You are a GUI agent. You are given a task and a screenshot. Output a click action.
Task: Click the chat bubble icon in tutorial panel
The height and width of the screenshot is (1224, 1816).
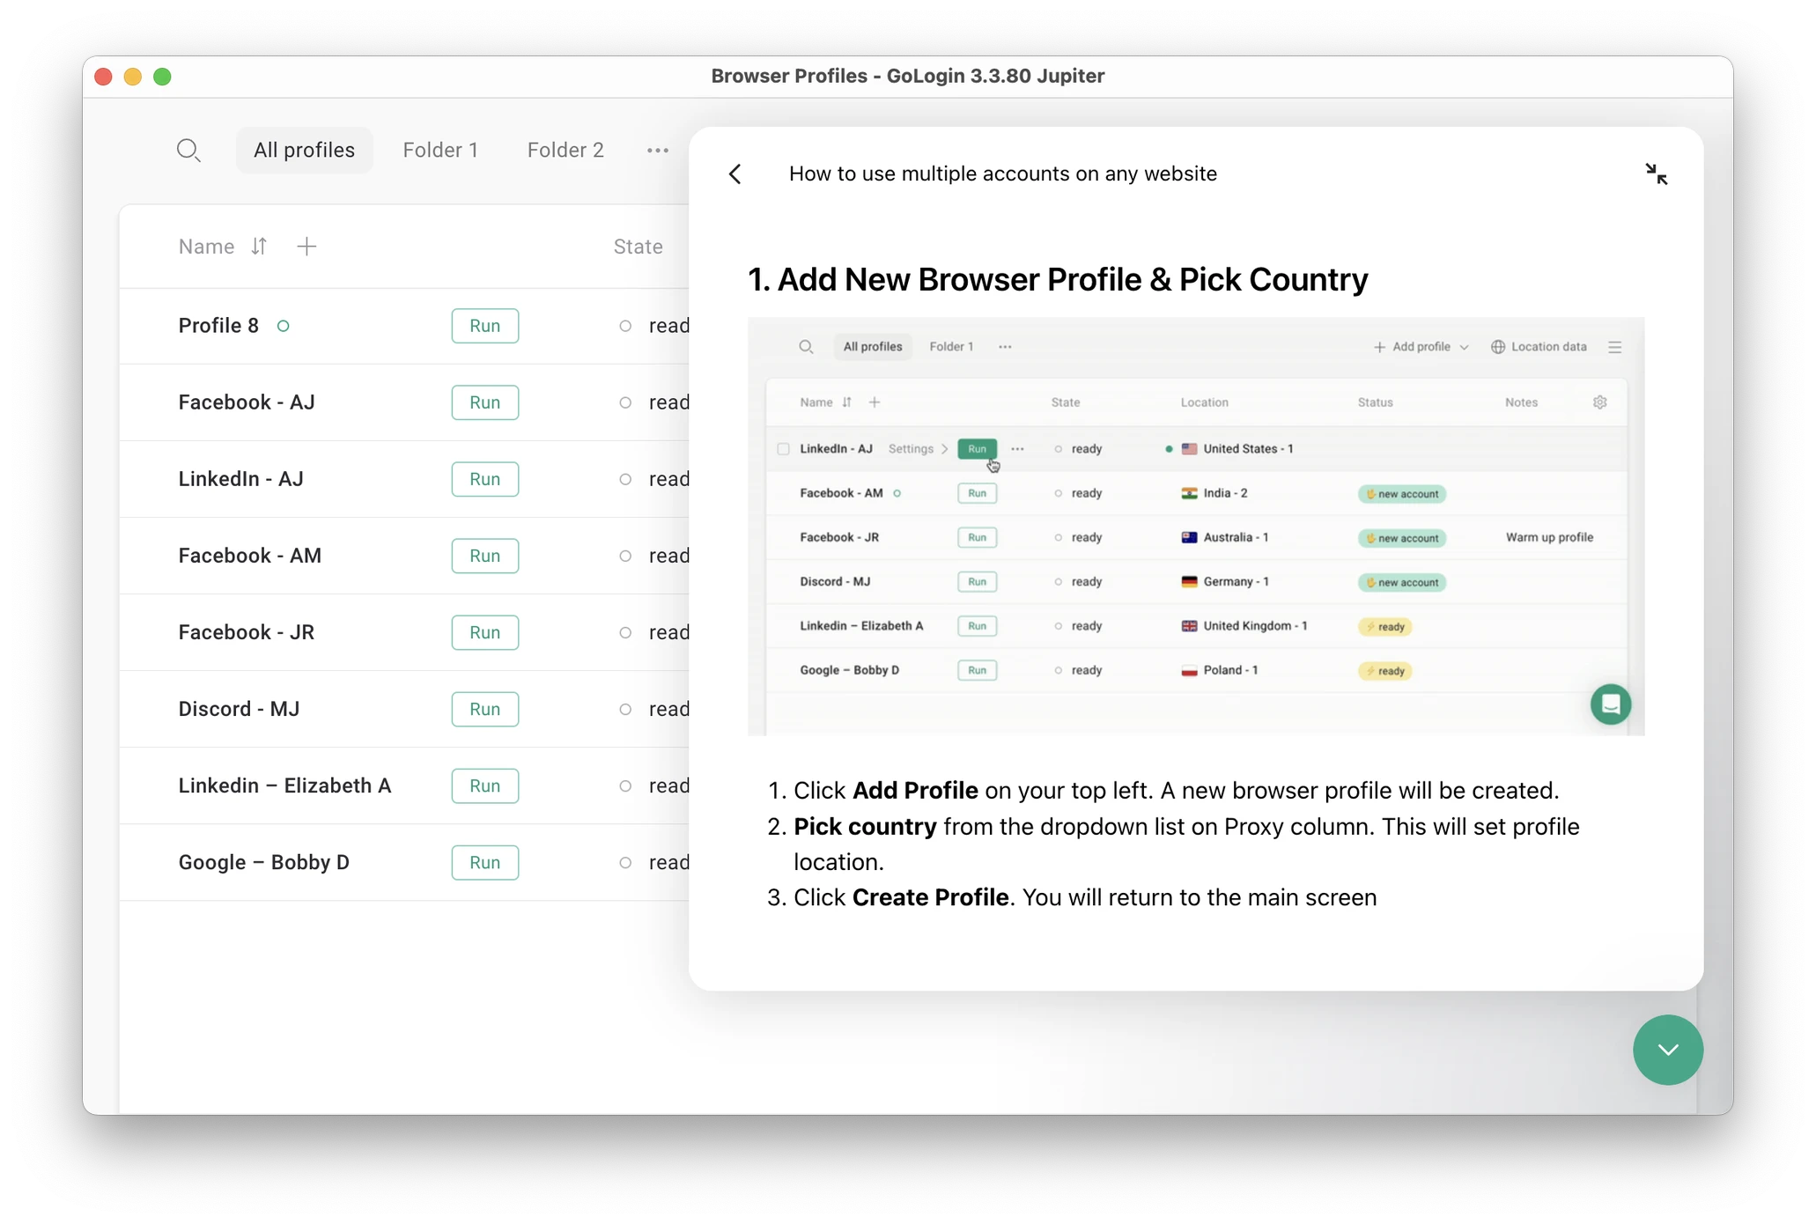(x=1613, y=704)
